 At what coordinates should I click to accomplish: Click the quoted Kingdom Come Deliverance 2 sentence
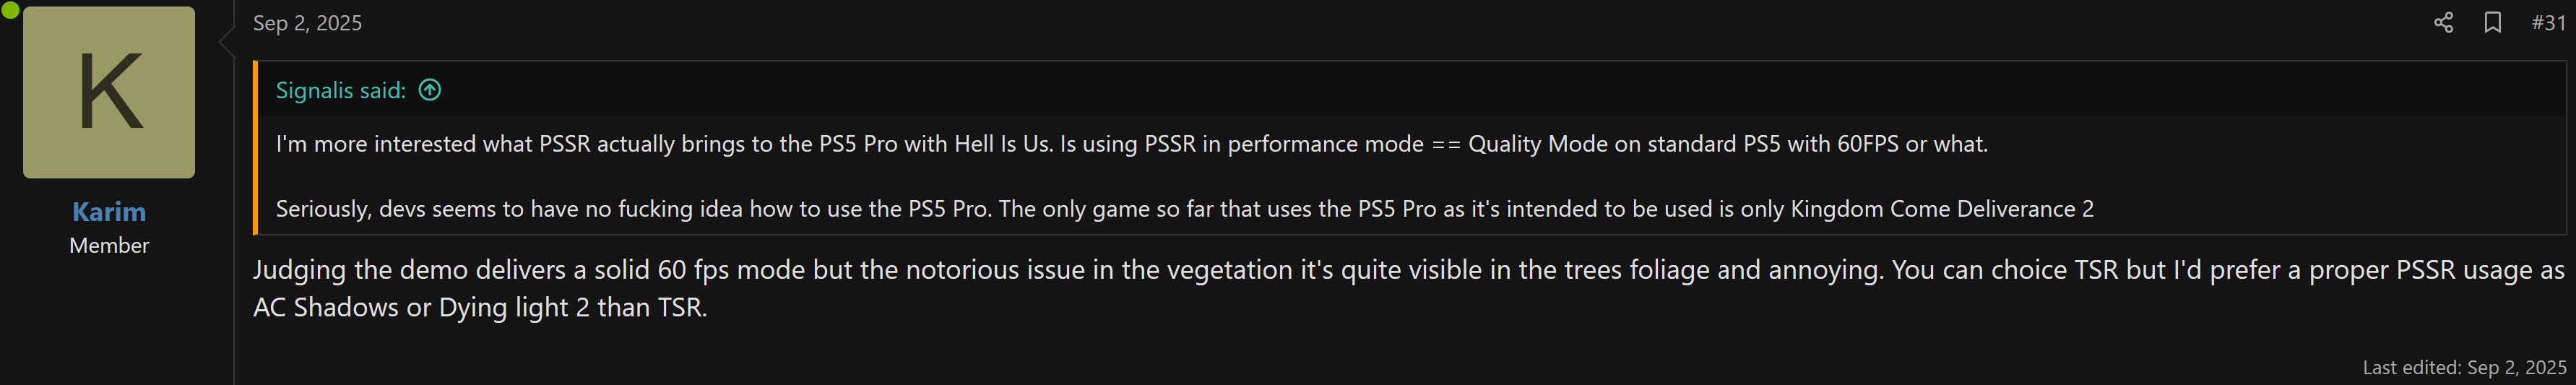pyautogui.click(x=1184, y=209)
